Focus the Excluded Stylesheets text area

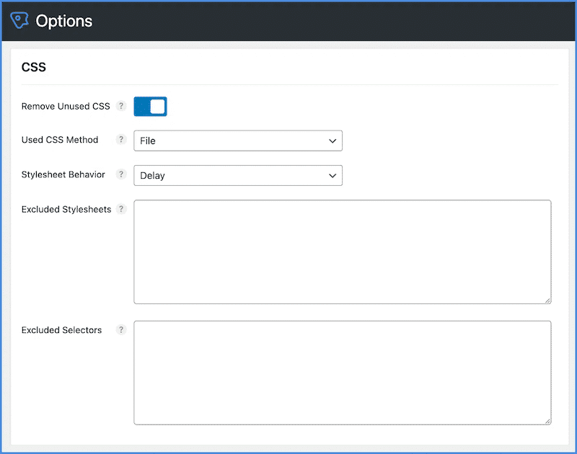(343, 252)
